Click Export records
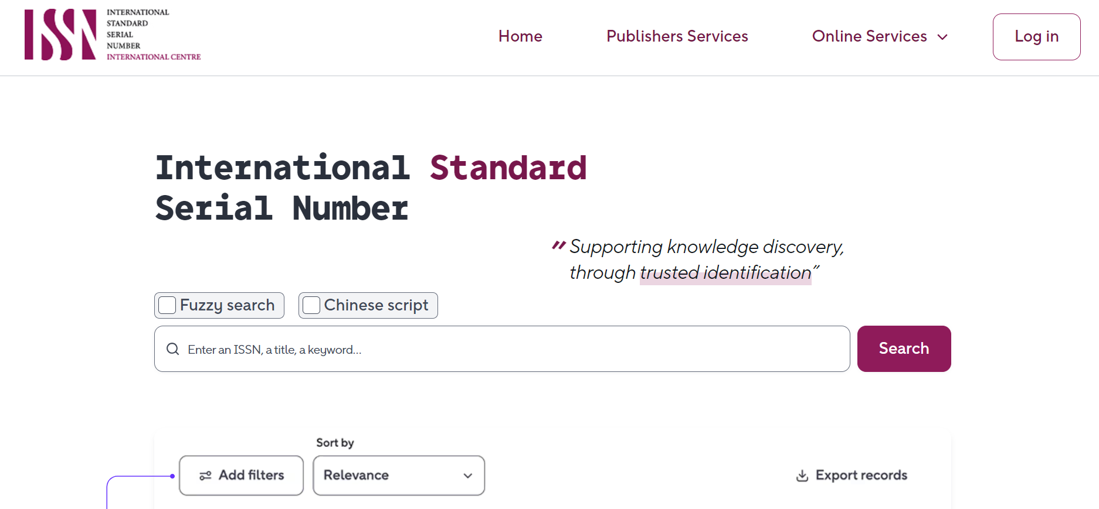The width and height of the screenshot is (1099, 509). point(861,476)
